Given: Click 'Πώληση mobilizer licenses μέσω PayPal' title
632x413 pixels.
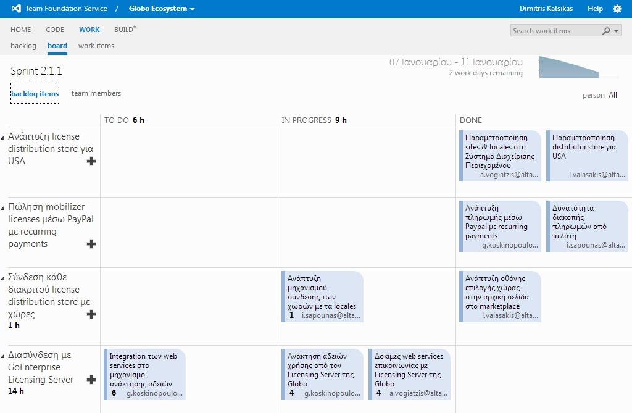Looking at the screenshot, I should pos(51,225).
